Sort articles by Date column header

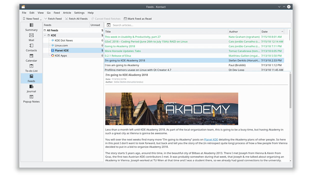(271, 32)
